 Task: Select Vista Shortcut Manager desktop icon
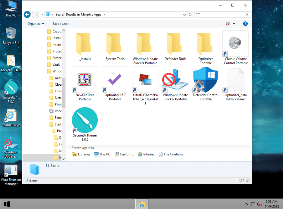(11, 175)
